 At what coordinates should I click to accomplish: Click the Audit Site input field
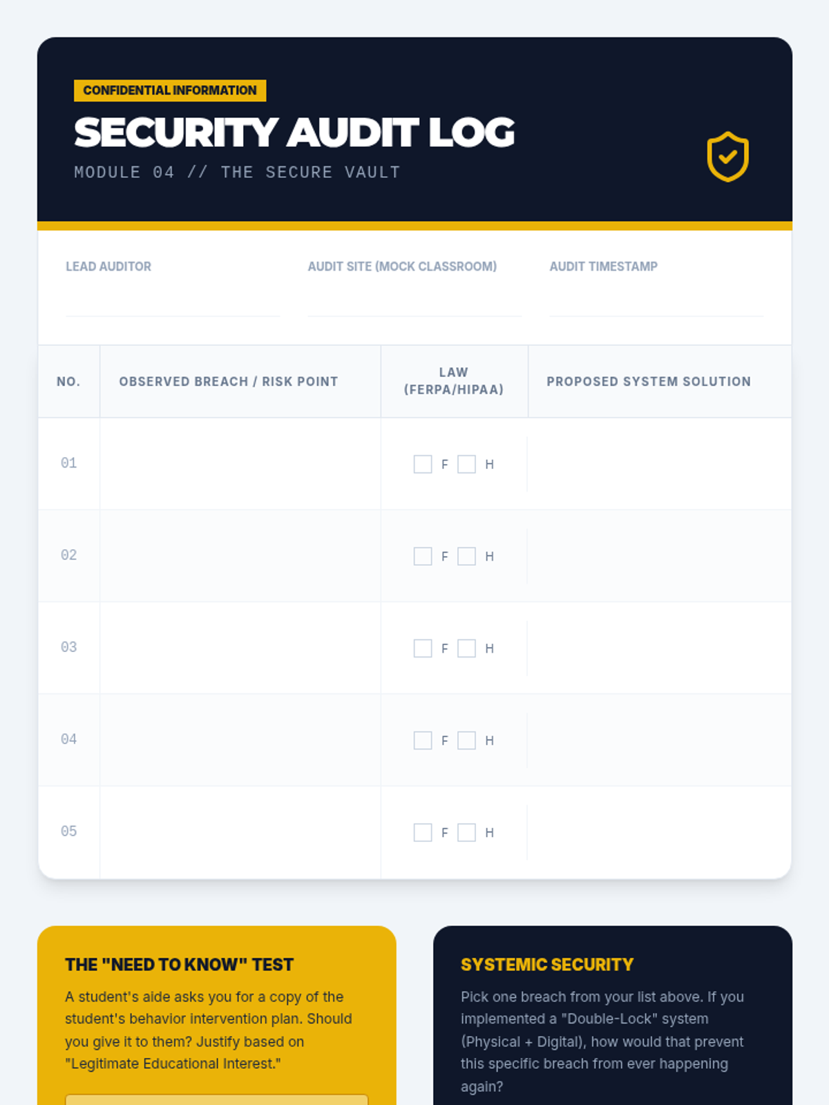tap(414, 301)
